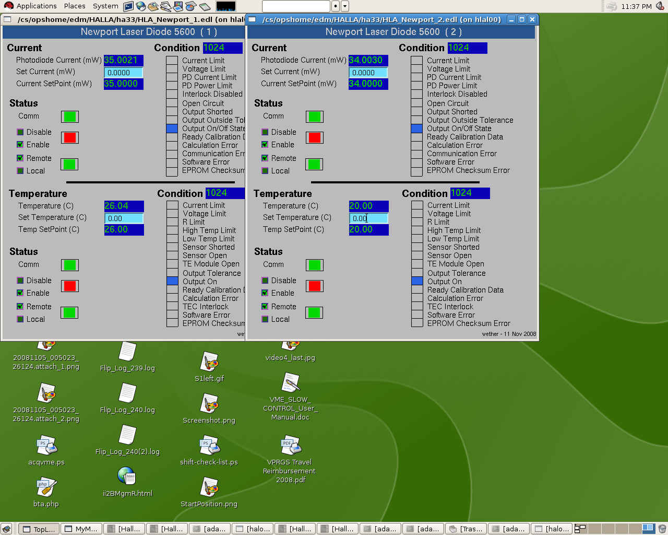Click the Show Desktop button in bottom panel
This screenshot has height=535, width=668.
pyautogui.click(x=6, y=529)
